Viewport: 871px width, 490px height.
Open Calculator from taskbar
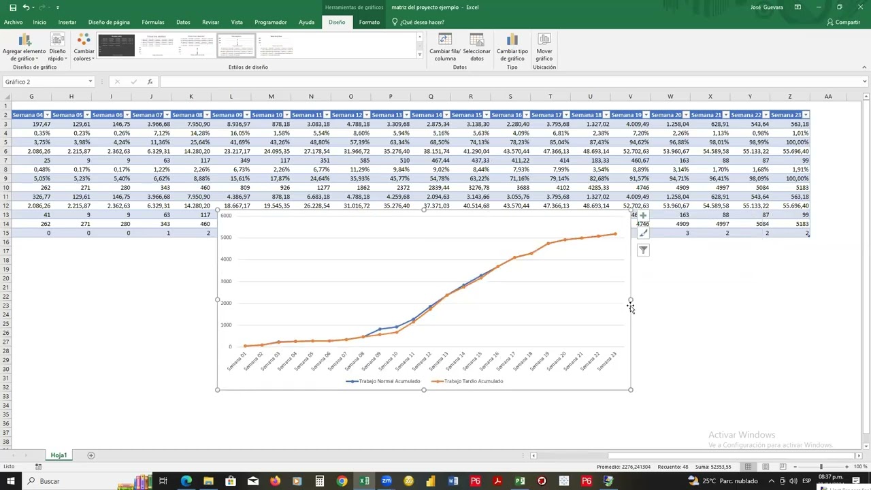click(x=320, y=481)
